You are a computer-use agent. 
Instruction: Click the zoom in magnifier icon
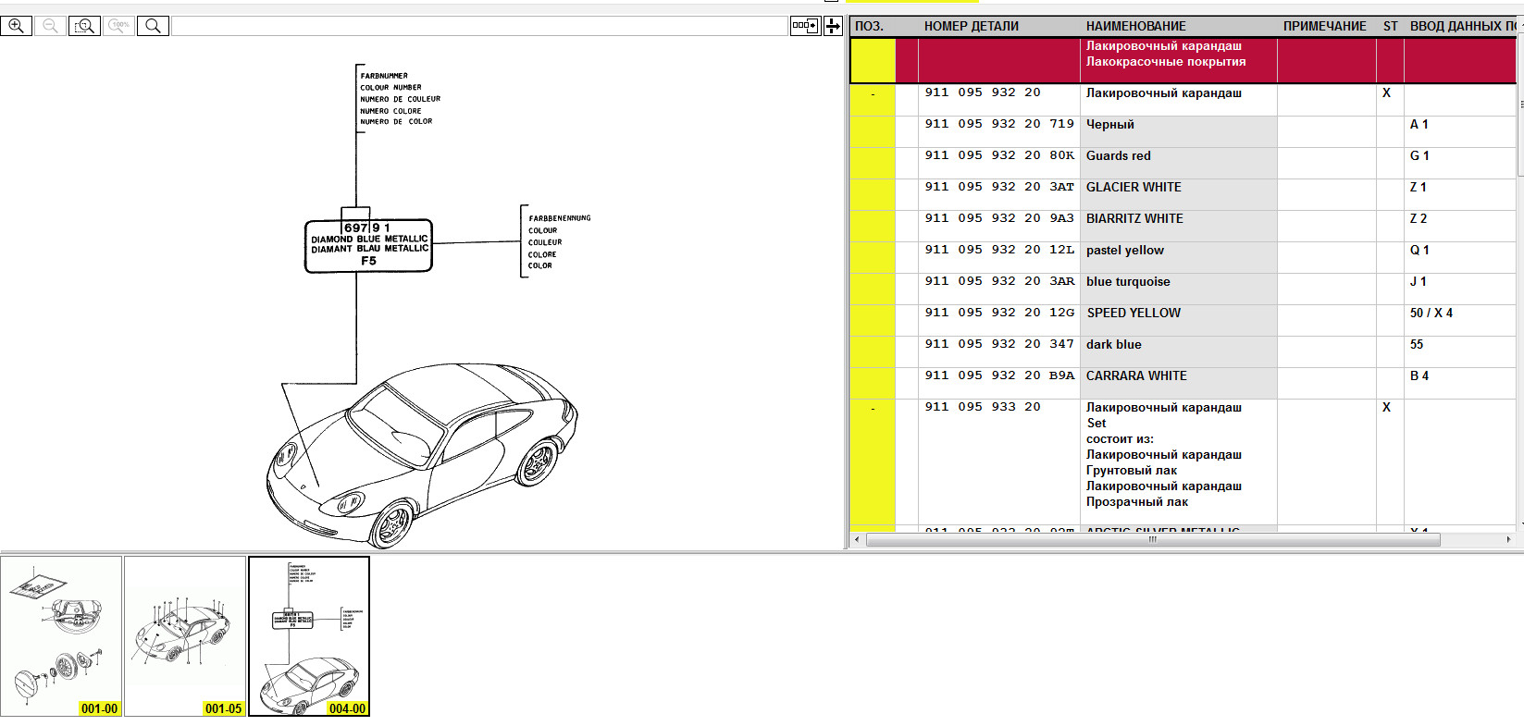point(17,26)
